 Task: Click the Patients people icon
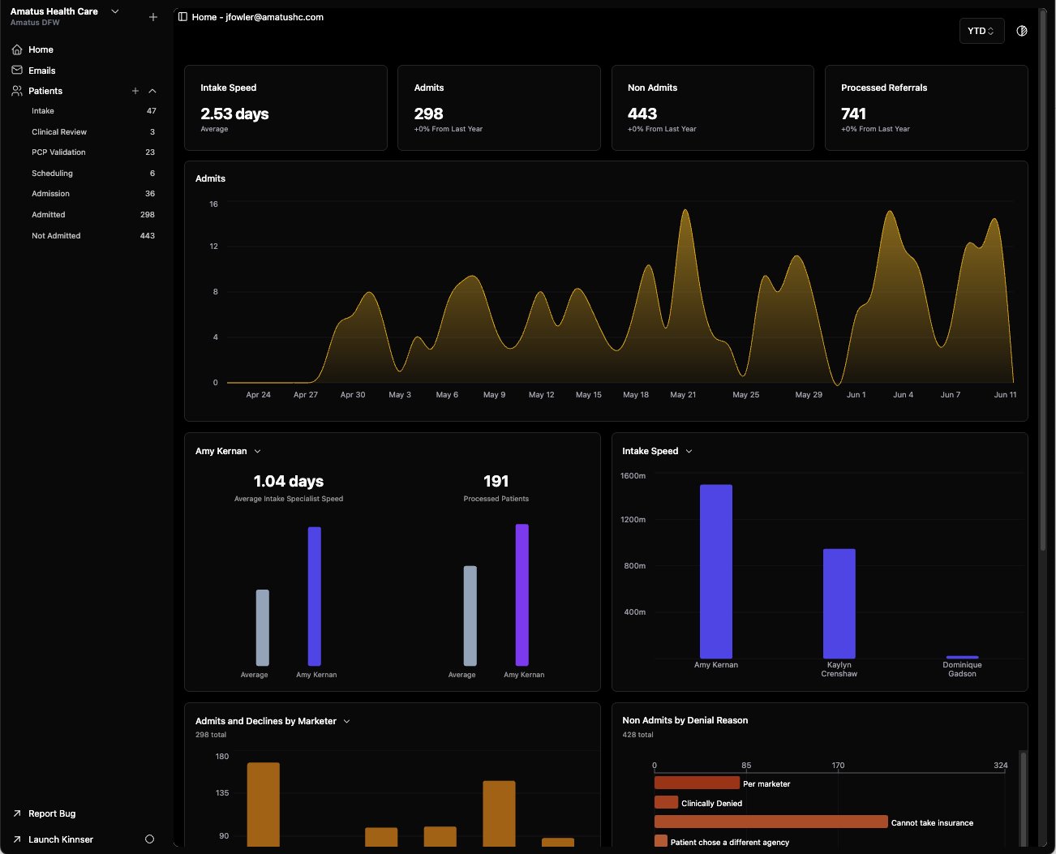[17, 91]
